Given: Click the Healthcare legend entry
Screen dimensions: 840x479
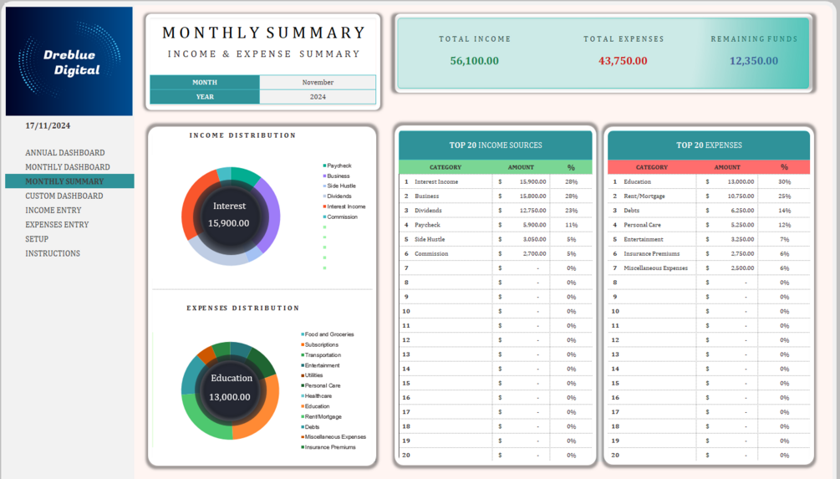Looking at the screenshot, I should pyautogui.click(x=316, y=396).
